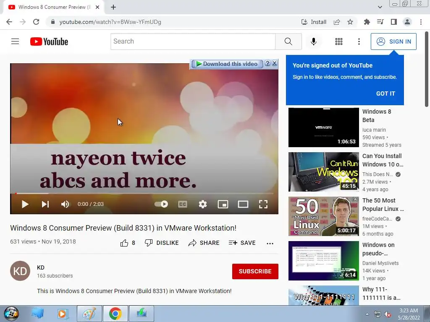The width and height of the screenshot is (430, 322).
Task: Go to YouTube home via logo
Action: (49, 42)
